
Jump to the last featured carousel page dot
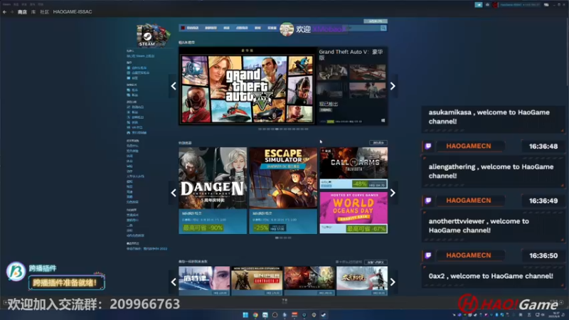[307, 129]
